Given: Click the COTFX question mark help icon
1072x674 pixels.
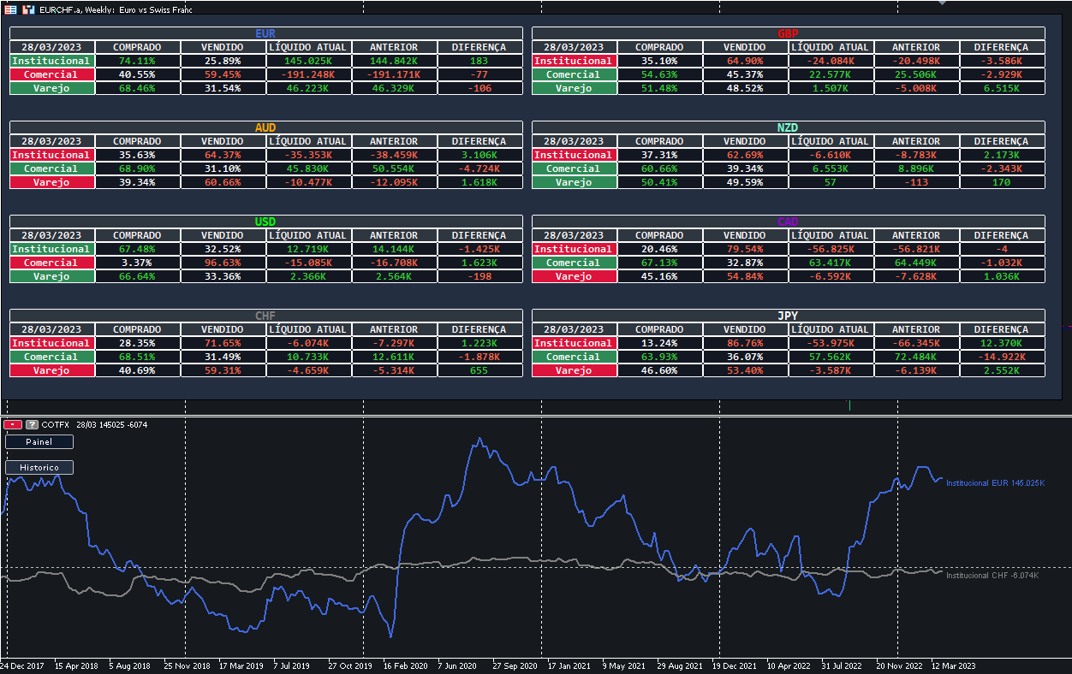Looking at the screenshot, I should click(x=32, y=424).
